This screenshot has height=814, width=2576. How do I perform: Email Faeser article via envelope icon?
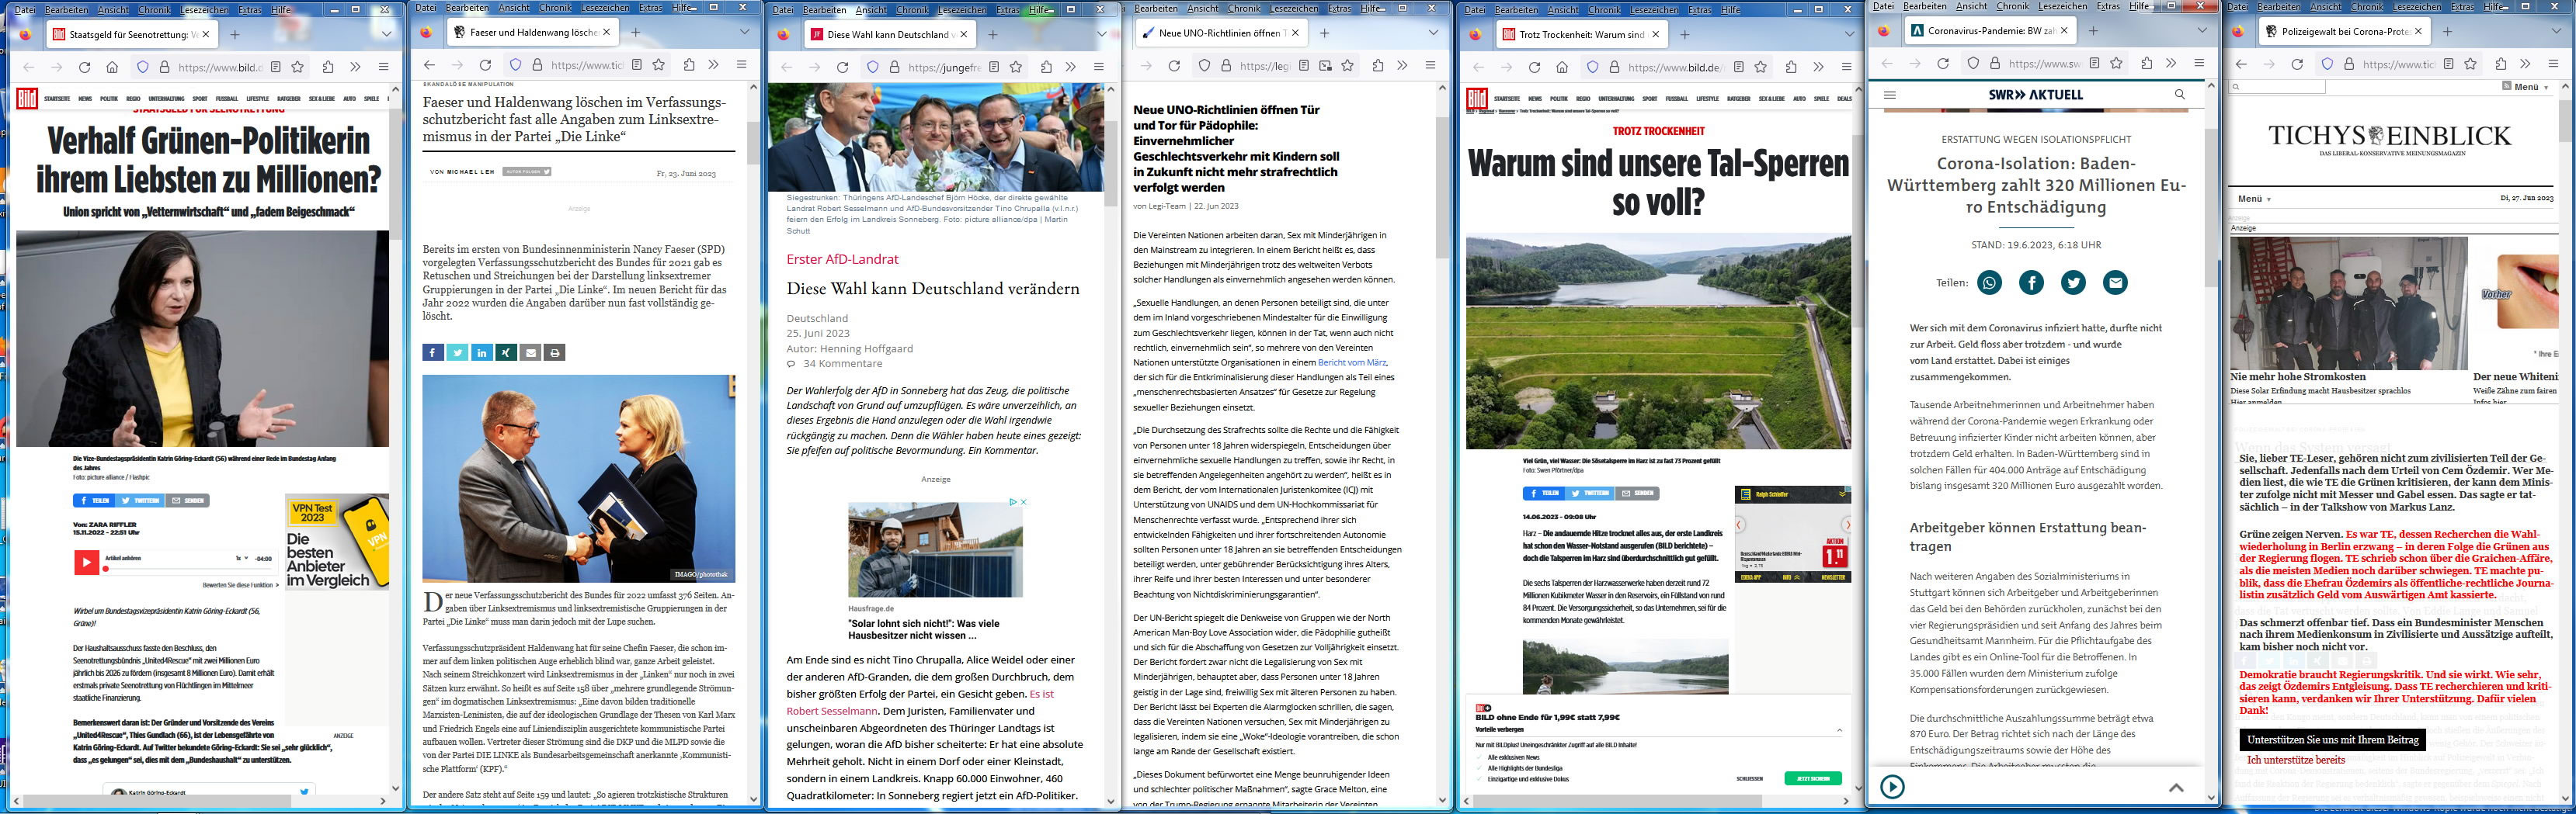click(531, 352)
